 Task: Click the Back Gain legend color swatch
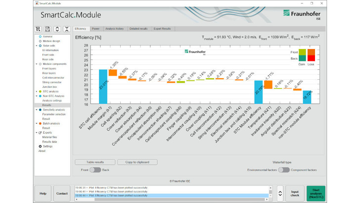point(302,58)
